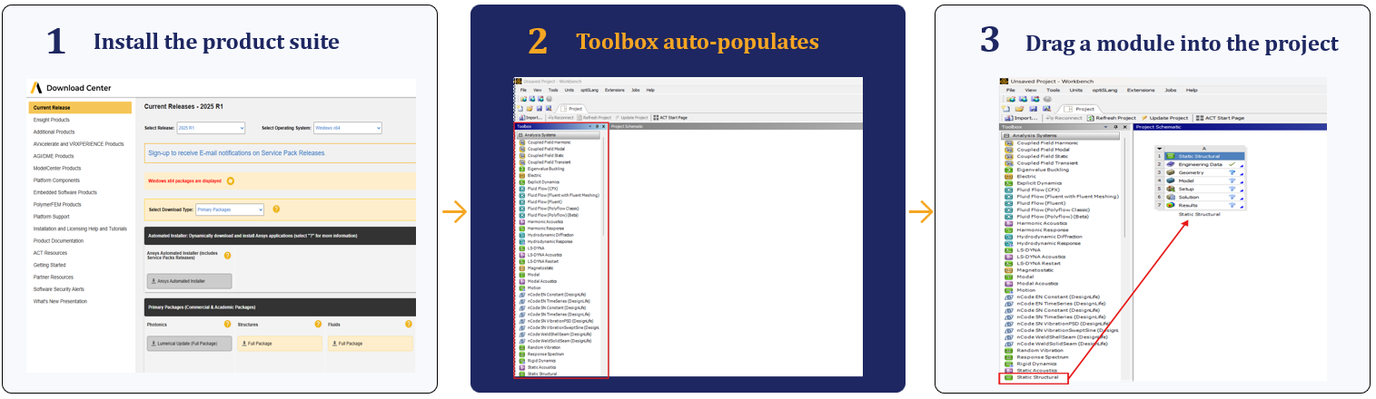Open the Select Download Type dropdown
The width and height of the screenshot is (1376, 399).
point(230,209)
